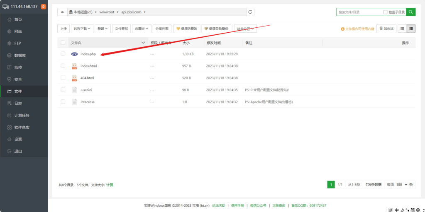425x212 pixels.
Task: Switch to grid view layout
Action: (x=402, y=29)
